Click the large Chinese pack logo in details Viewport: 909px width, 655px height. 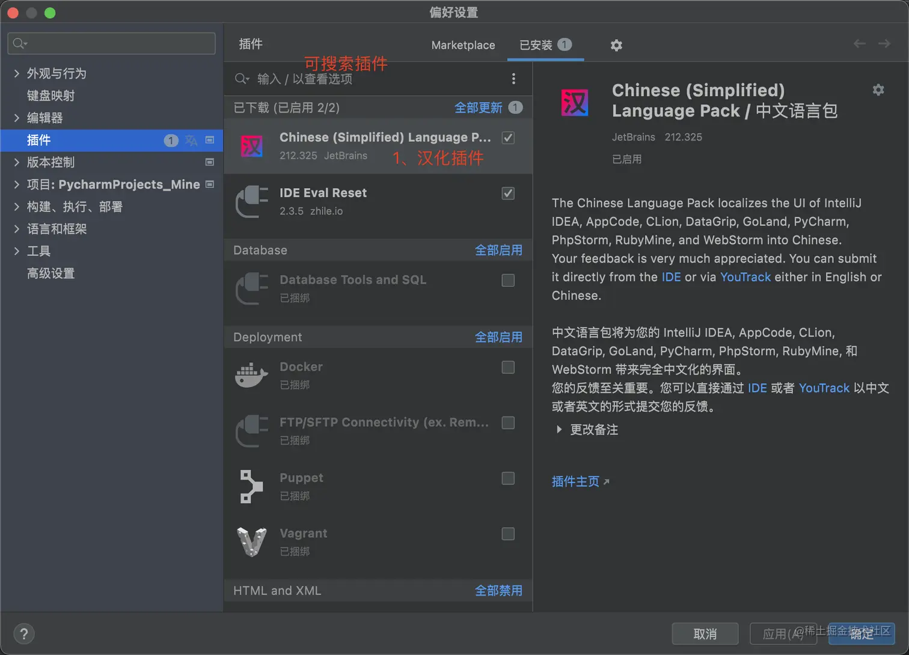tap(575, 103)
